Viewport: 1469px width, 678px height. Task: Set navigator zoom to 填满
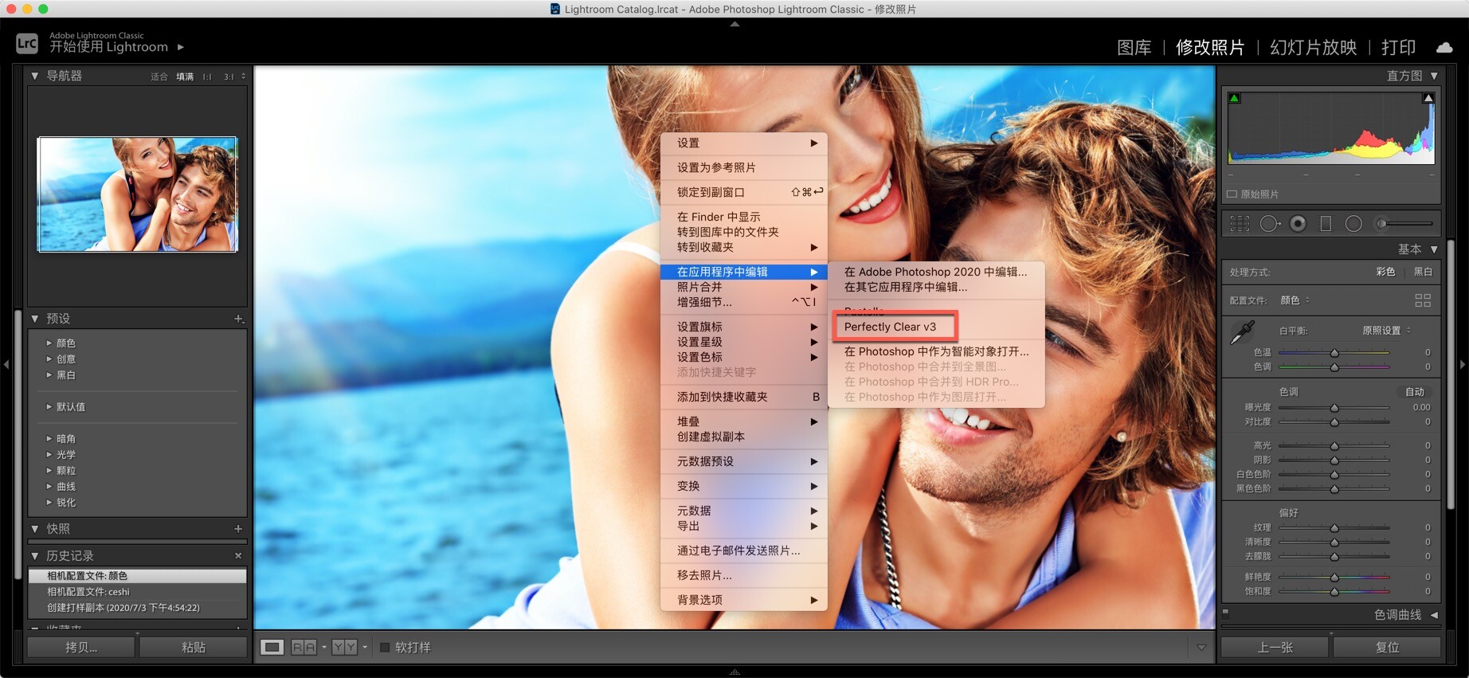[x=185, y=77]
